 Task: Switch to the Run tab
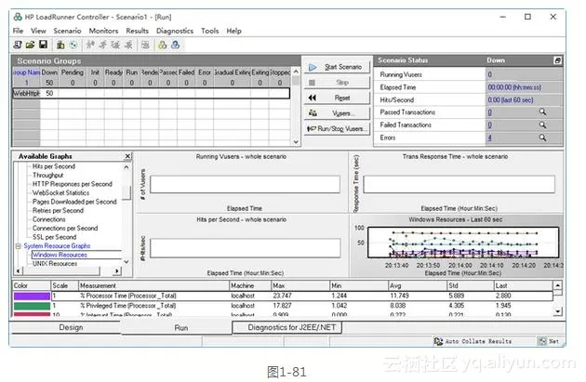click(181, 327)
